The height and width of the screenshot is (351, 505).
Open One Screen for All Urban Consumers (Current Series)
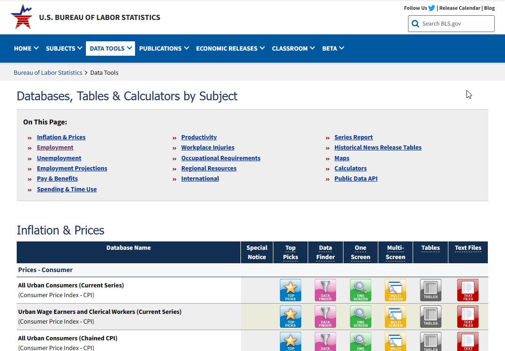[360, 290]
